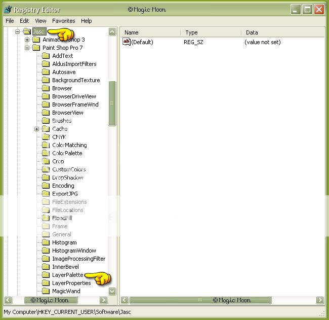This screenshot has width=329, height=320.
Task: Open the File menu
Action: 10,21
